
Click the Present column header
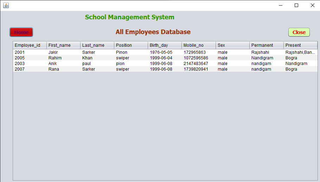pyautogui.click(x=300, y=45)
